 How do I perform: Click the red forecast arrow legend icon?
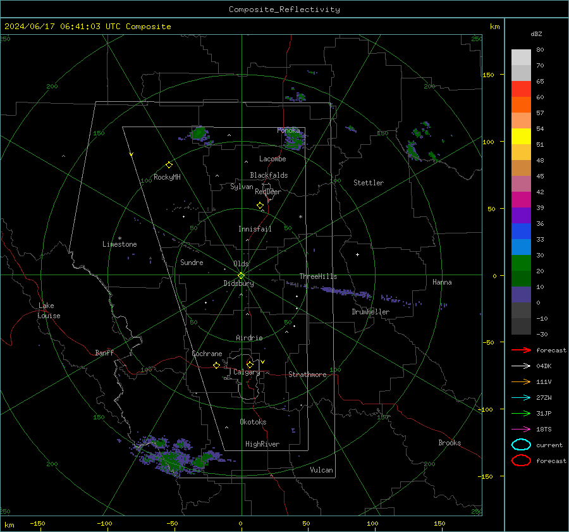521,350
